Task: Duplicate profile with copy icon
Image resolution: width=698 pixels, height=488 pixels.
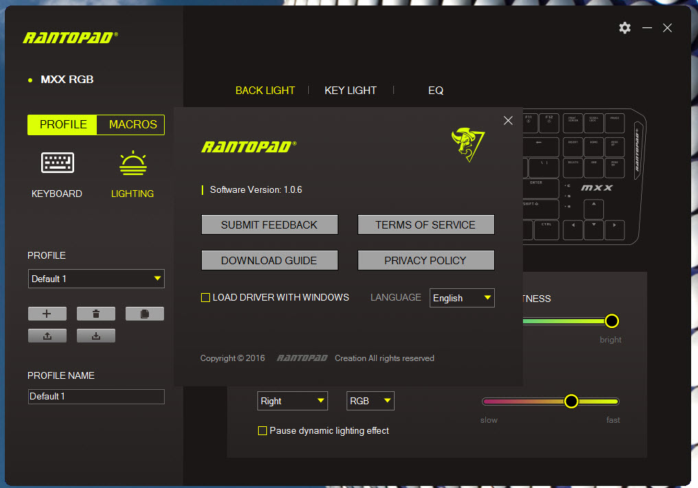Action: tap(145, 314)
